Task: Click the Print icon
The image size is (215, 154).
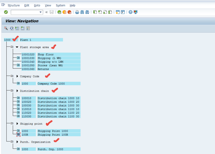Action: [77, 12]
